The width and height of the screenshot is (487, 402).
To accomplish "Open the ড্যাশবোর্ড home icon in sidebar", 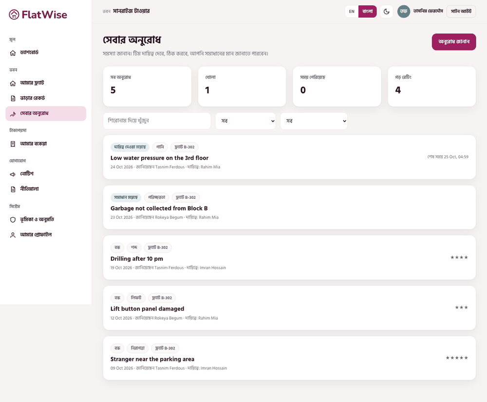I will click(13, 53).
